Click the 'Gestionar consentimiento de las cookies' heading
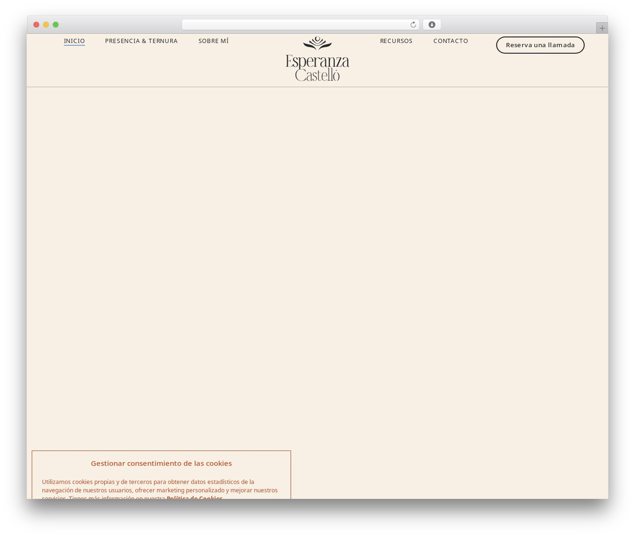This screenshot has height=537, width=635. coord(161,463)
